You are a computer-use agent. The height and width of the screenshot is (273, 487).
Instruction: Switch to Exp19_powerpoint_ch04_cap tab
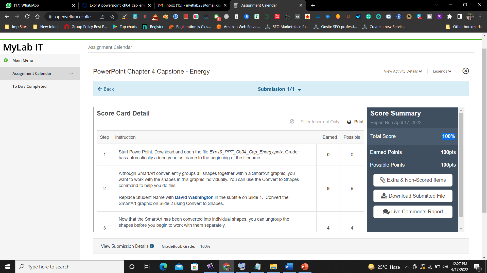pyautogui.click(x=117, y=5)
